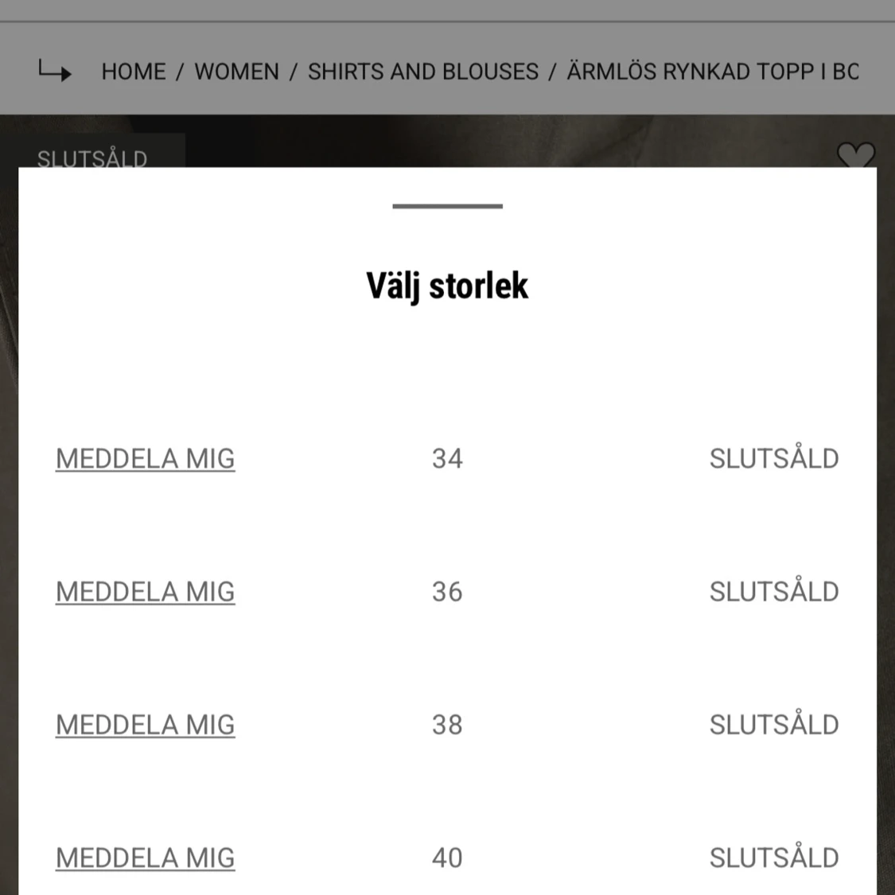Viewport: 895px width, 895px height.
Task: Click SLUTSÅLD label on size 40 row
Action: [x=774, y=858]
